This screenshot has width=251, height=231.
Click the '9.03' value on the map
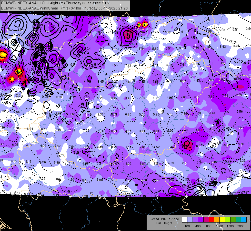244,194
